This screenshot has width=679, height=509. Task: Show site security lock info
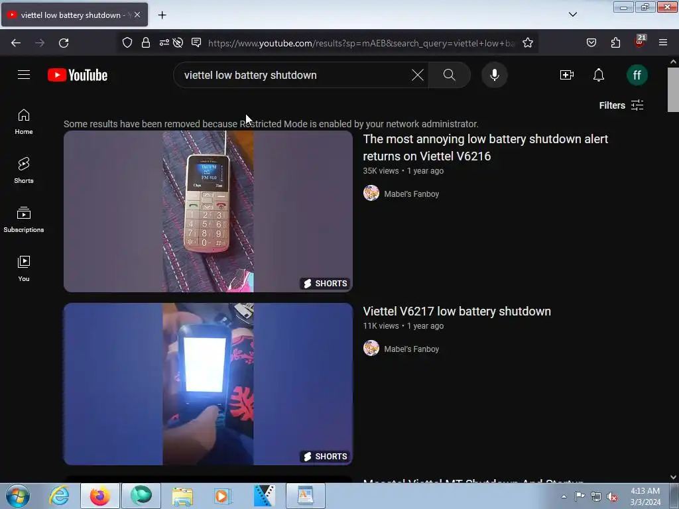(x=146, y=42)
